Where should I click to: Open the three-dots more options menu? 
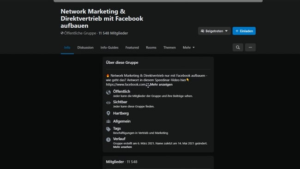(250, 47)
